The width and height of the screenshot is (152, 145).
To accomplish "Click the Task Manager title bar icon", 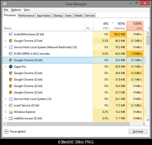I will click(x=5, y=4).
